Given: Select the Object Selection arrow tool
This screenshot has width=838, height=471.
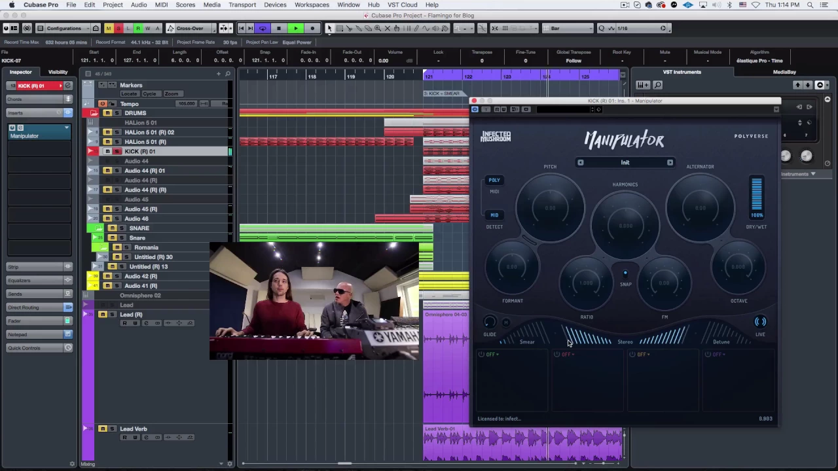Looking at the screenshot, I should [x=330, y=28].
